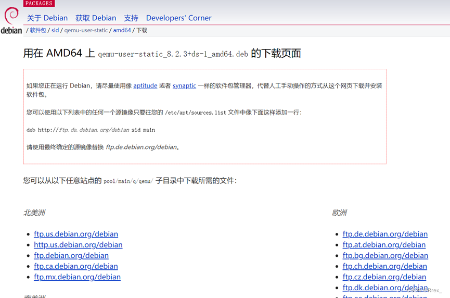450x298 pixels.
Task: Download from ftp.at.debian.org/debian
Action: [384, 245]
